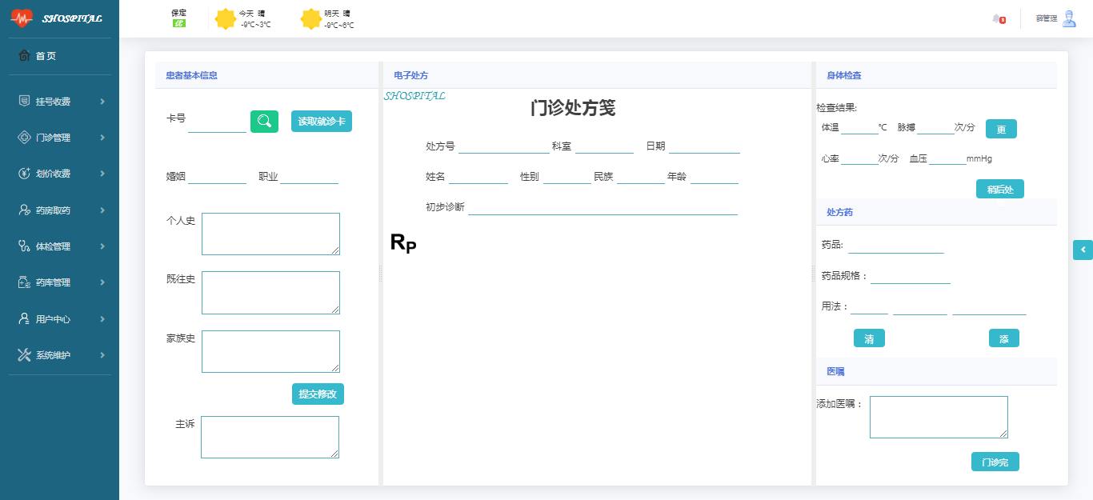Viewport: 1093px width, 500px height.
Task: Click today's sunny weather icon
Action: [226, 18]
